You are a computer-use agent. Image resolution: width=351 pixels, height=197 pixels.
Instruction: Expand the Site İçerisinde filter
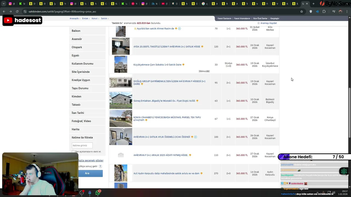coord(87,72)
